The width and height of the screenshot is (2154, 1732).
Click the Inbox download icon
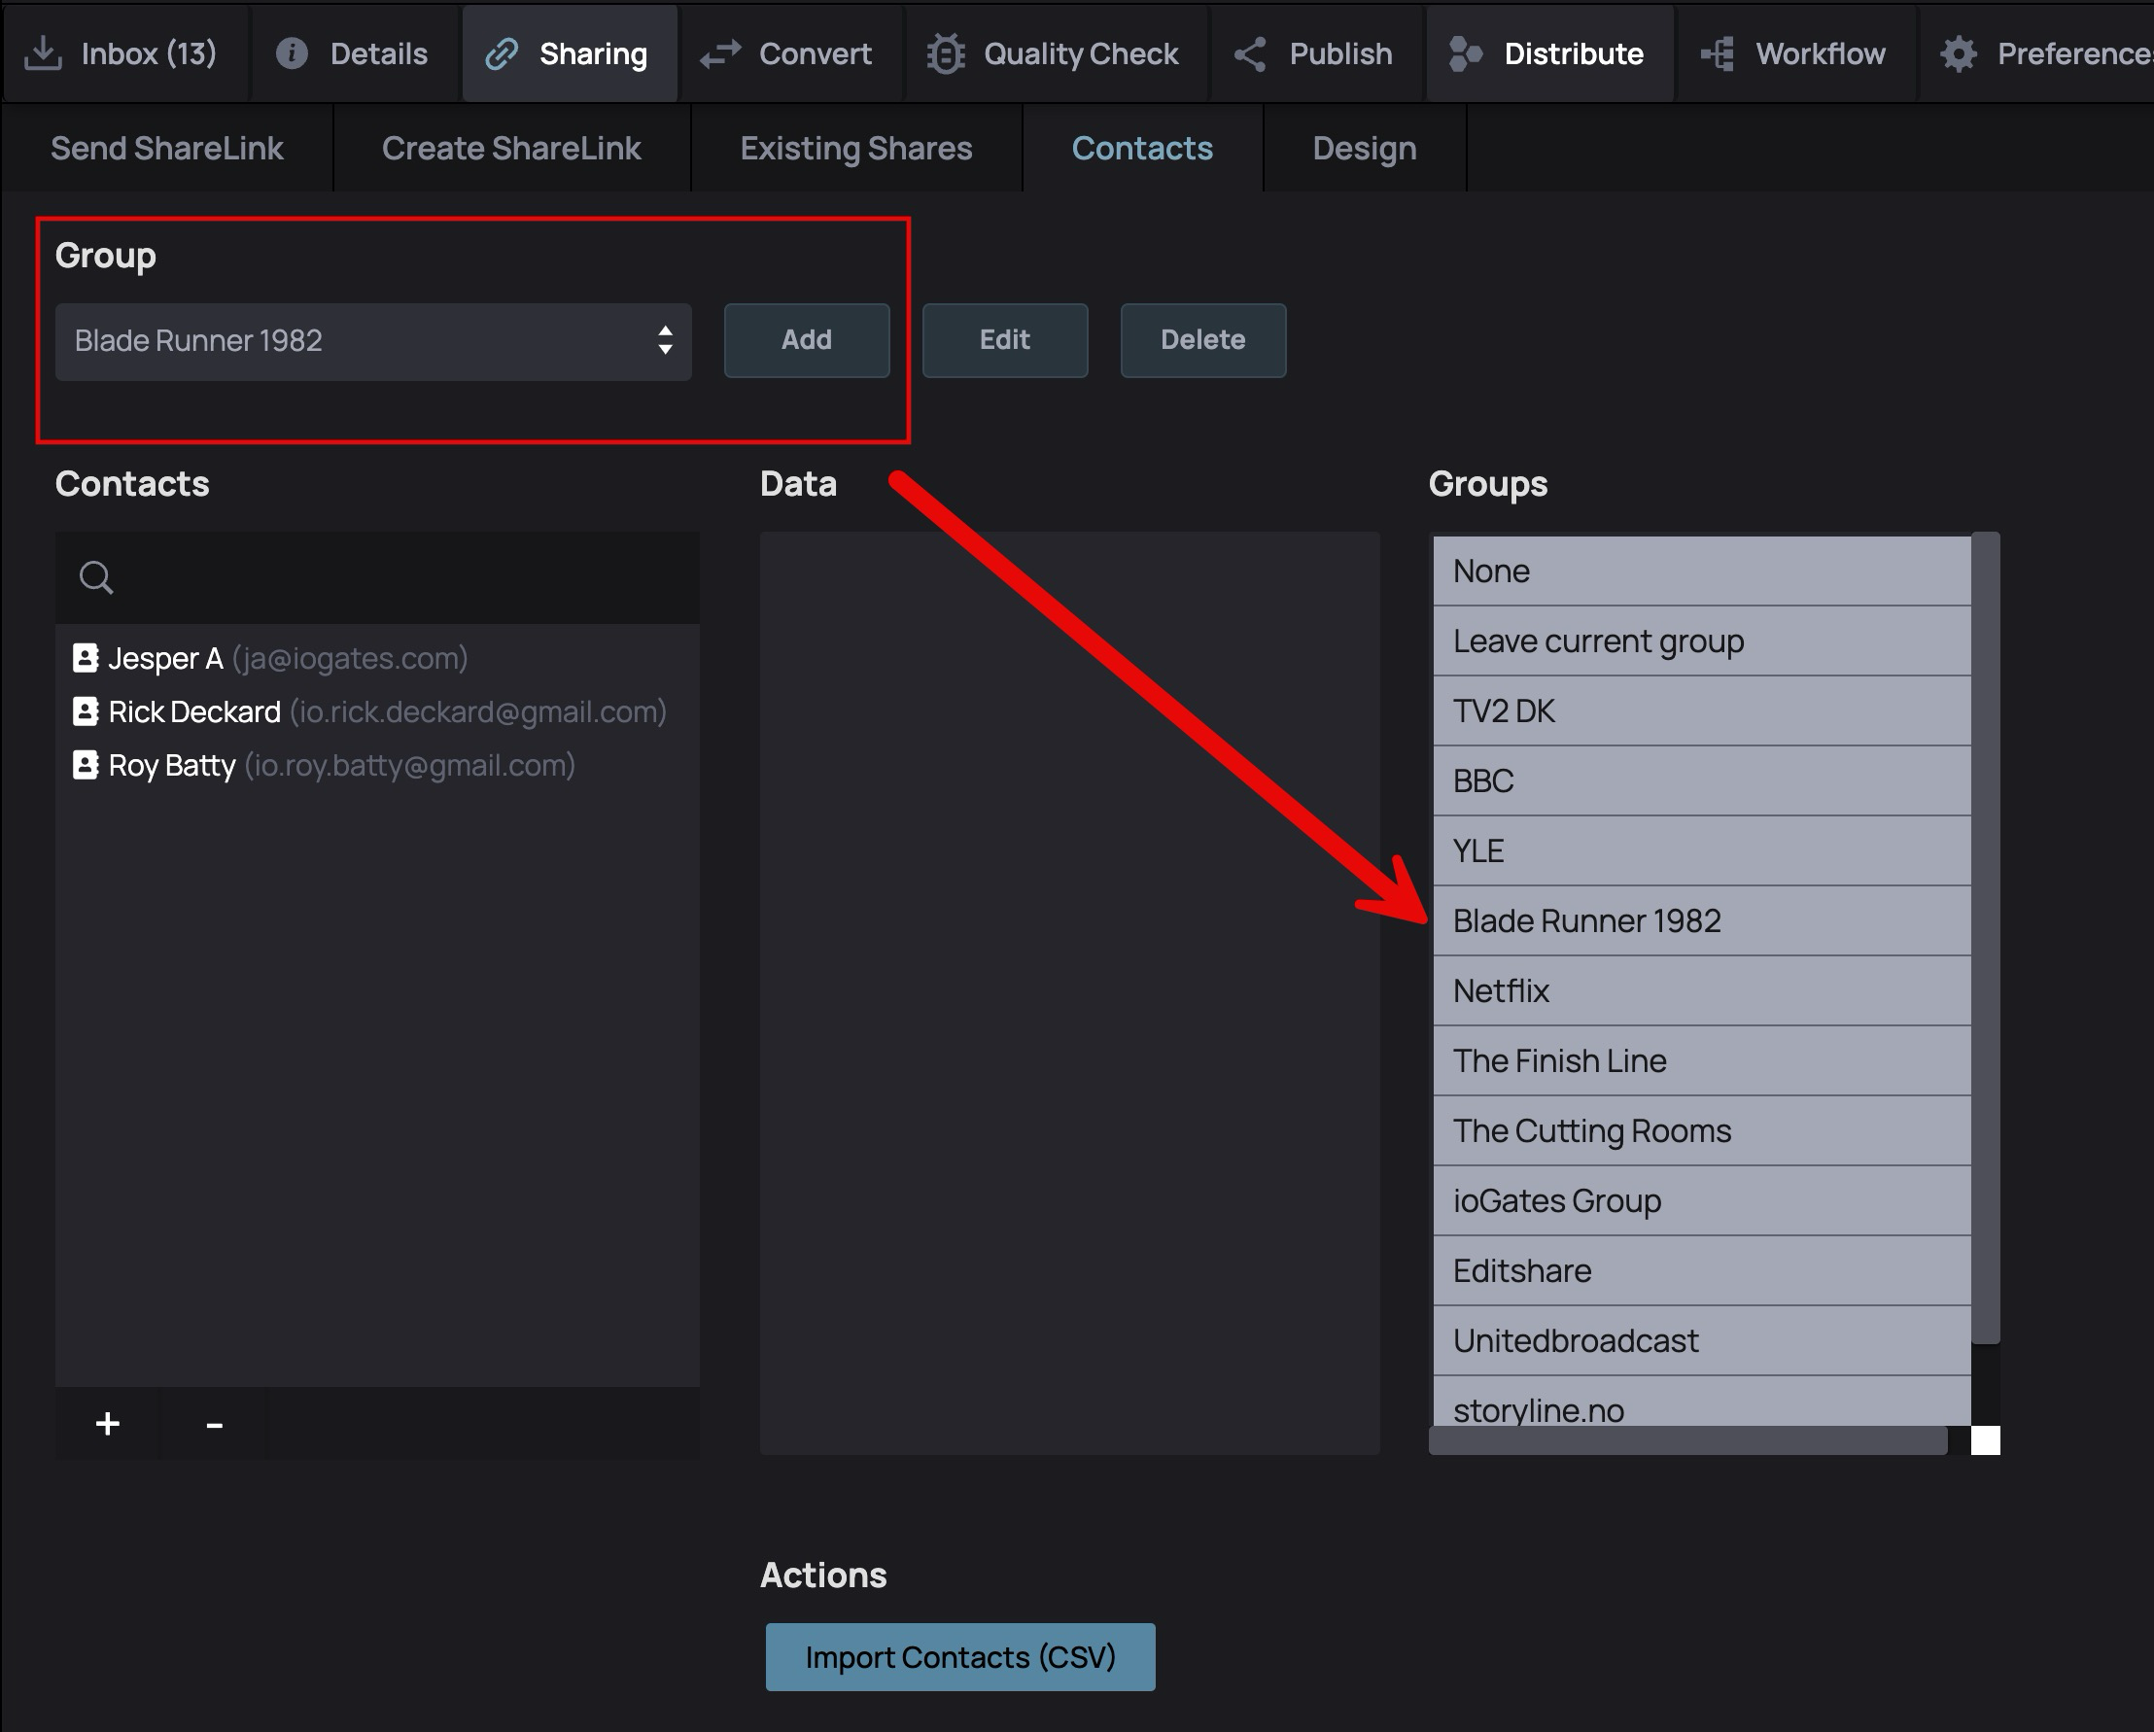[x=42, y=53]
